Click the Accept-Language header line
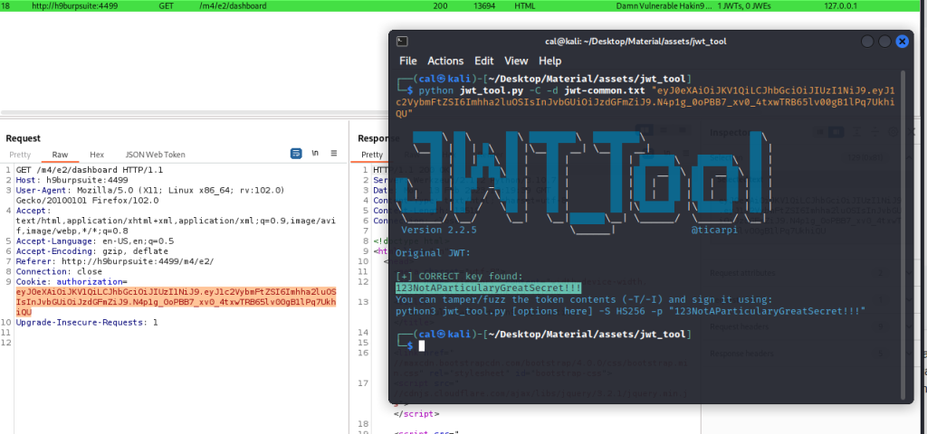The height and width of the screenshot is (434, 927). pos(96,241)
